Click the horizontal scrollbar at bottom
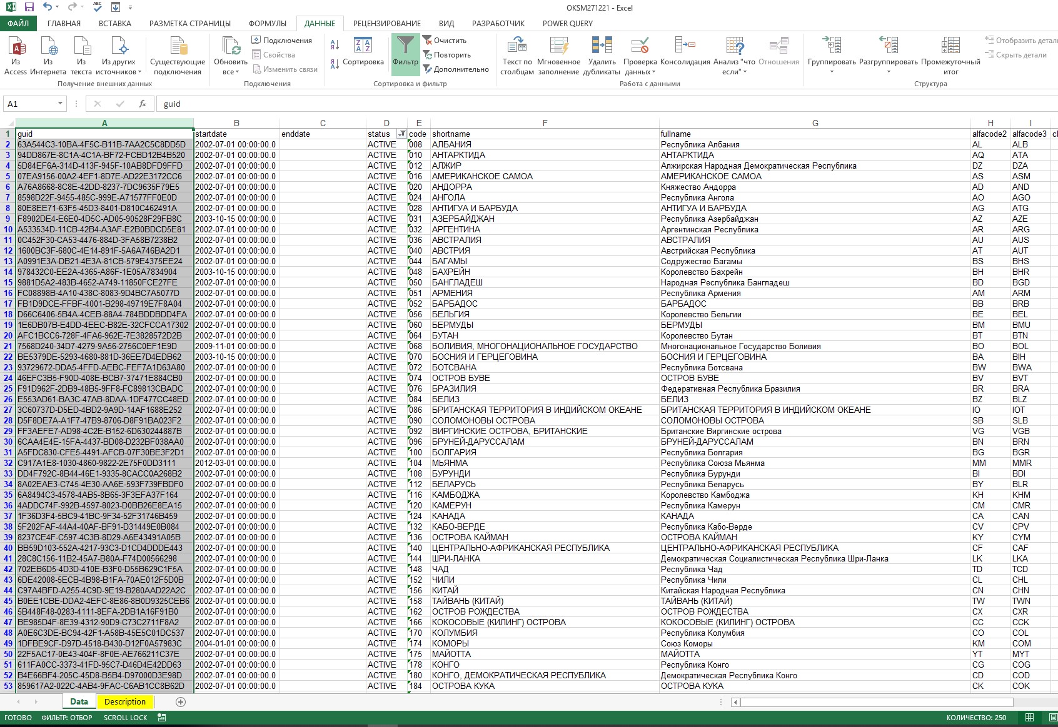The width and height of the screenshot is (1058, 727). (875, 702)
